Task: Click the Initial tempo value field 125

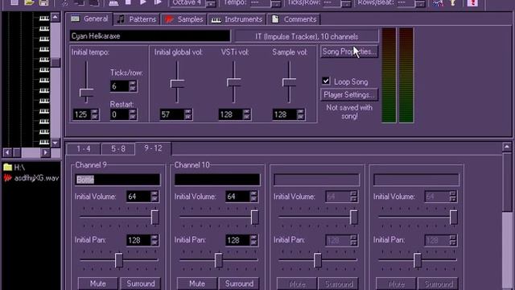Action: (x=81, y=114)
